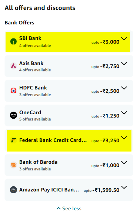Expand Bank of Baroda offers chevron
Image resolution: width=137 pixels, height=214 pixels.
point(124,163)
